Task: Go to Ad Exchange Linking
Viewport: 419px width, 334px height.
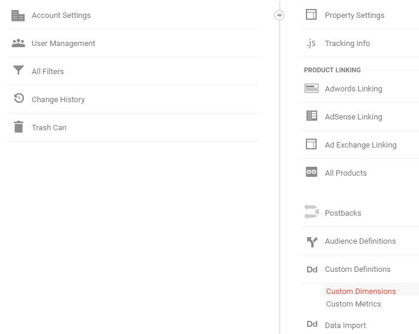Action: click(x=360, y=145)
